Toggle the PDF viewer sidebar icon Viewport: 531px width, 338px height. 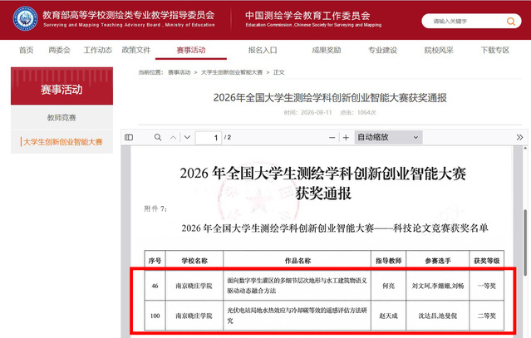129,137
